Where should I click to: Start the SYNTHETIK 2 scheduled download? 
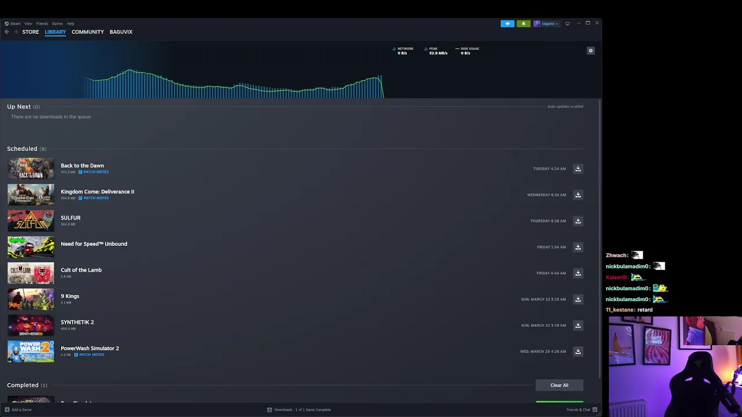point(578,325)
